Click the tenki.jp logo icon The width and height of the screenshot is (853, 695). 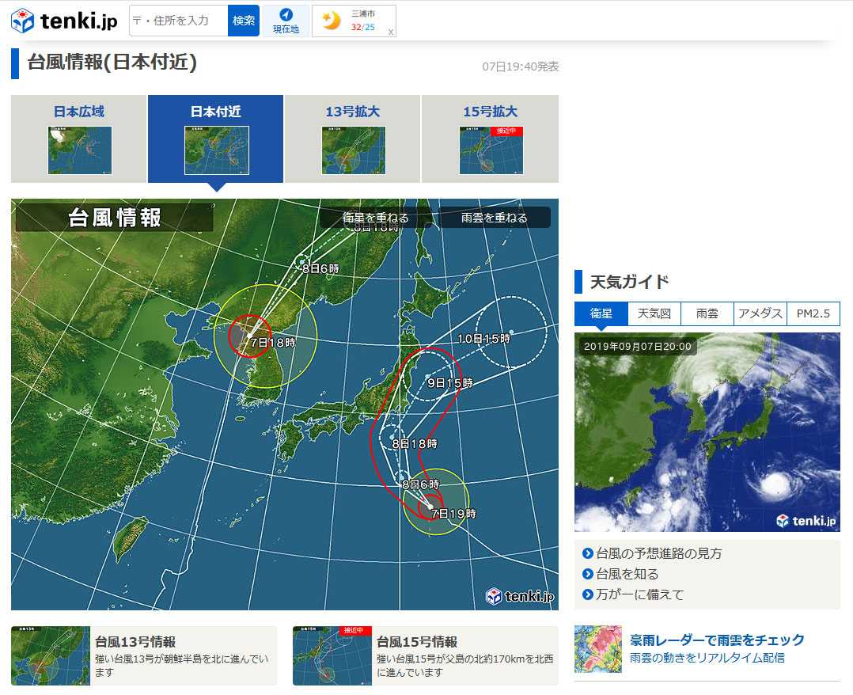click(22, 21)
